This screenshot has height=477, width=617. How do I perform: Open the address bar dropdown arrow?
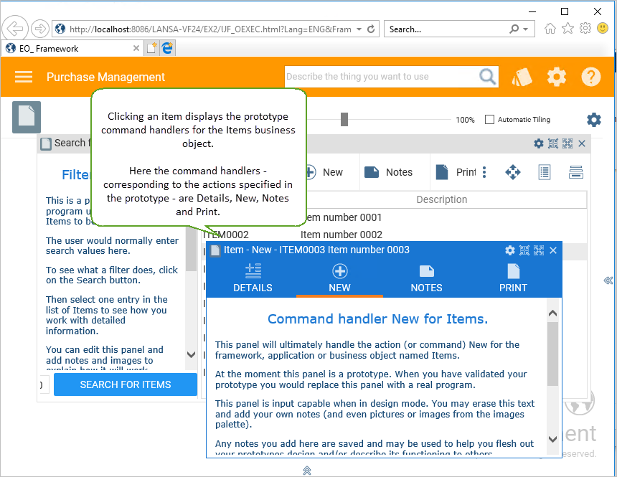click(x=359, y=29)
